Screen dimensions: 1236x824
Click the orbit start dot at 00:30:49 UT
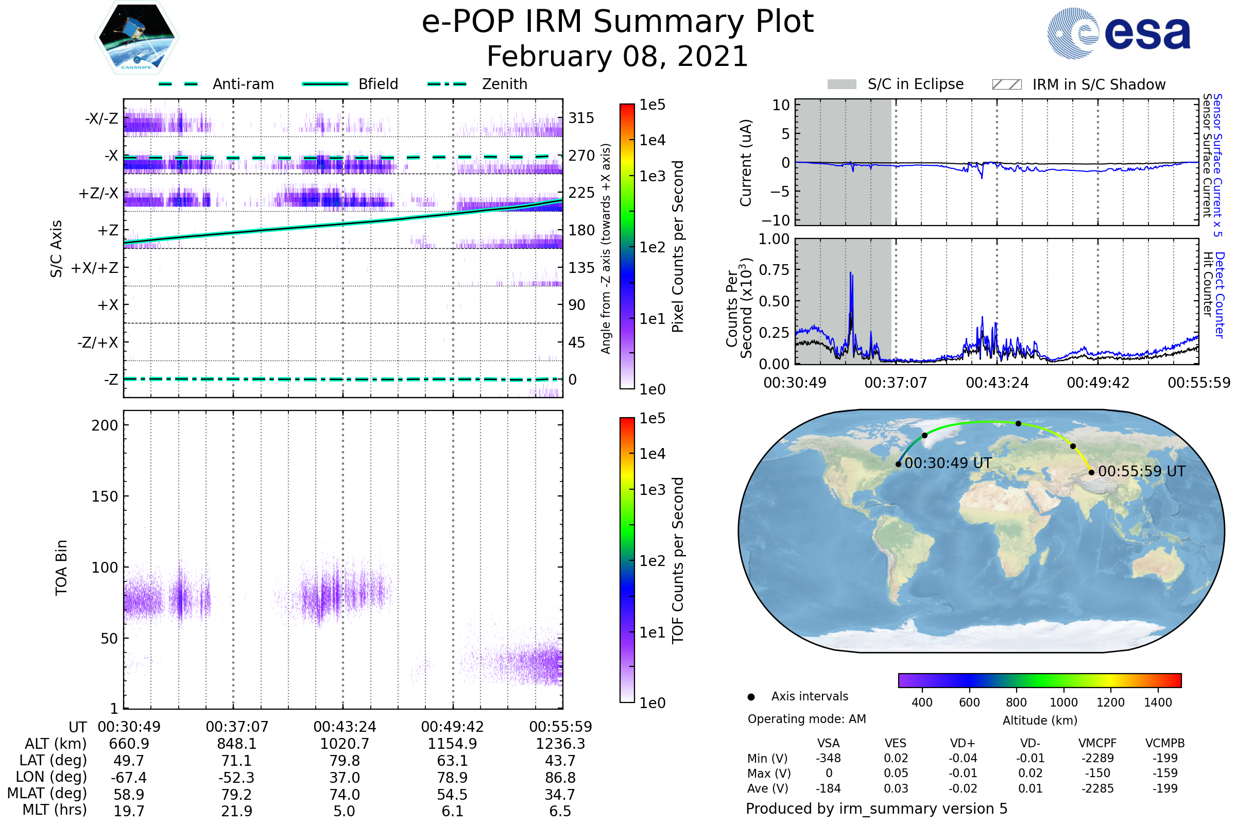point(898,464)
